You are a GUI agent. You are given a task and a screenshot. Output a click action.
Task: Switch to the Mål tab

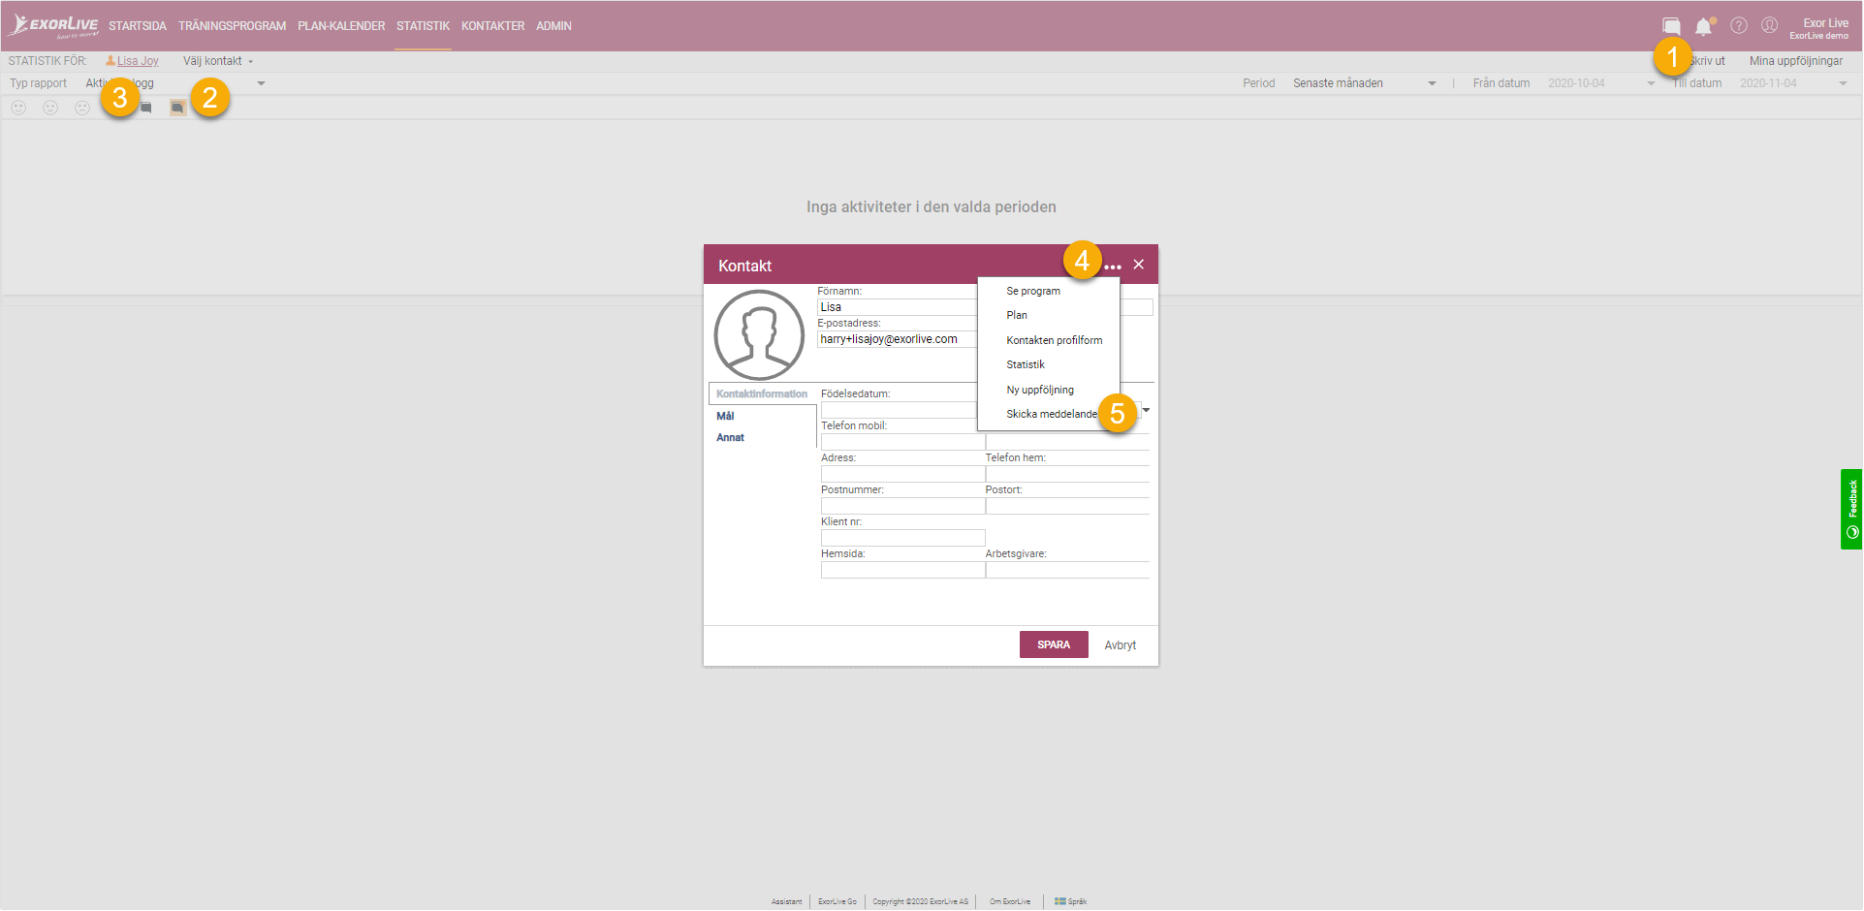[725, 416]
